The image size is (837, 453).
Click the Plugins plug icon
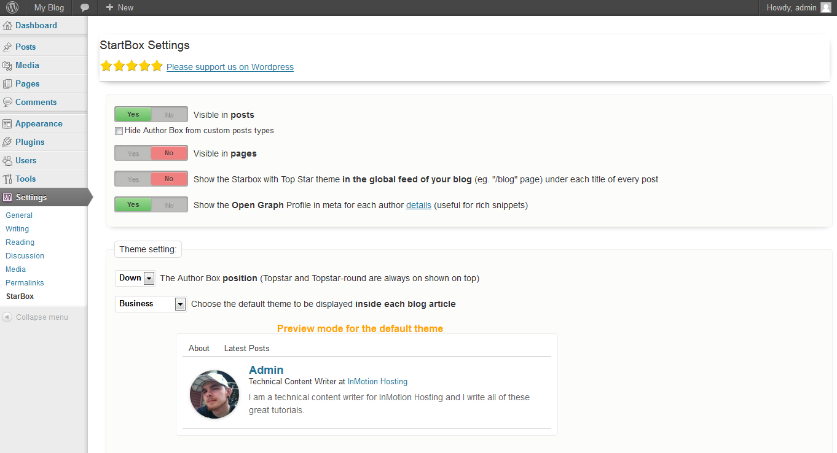point(7,142)
